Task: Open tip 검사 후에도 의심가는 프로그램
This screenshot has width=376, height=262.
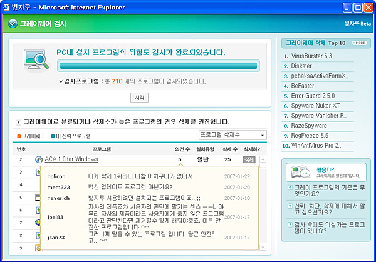Action: pos(330,228)
